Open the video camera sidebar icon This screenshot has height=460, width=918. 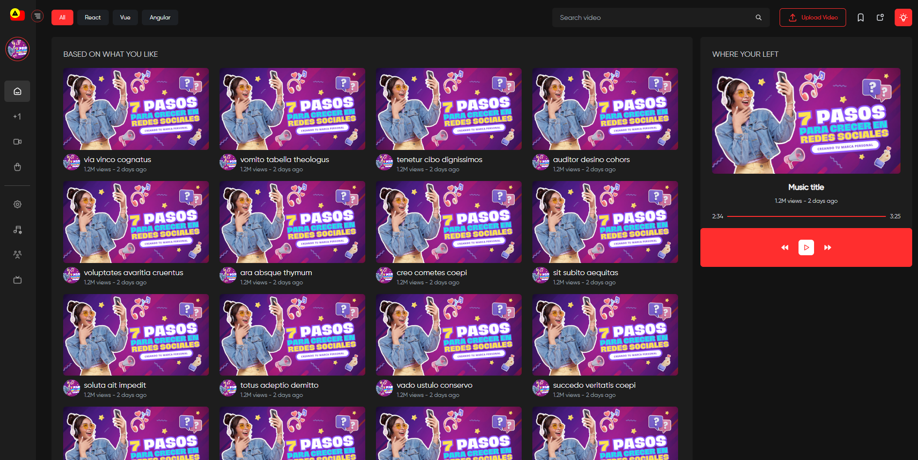tap(17, 142)
